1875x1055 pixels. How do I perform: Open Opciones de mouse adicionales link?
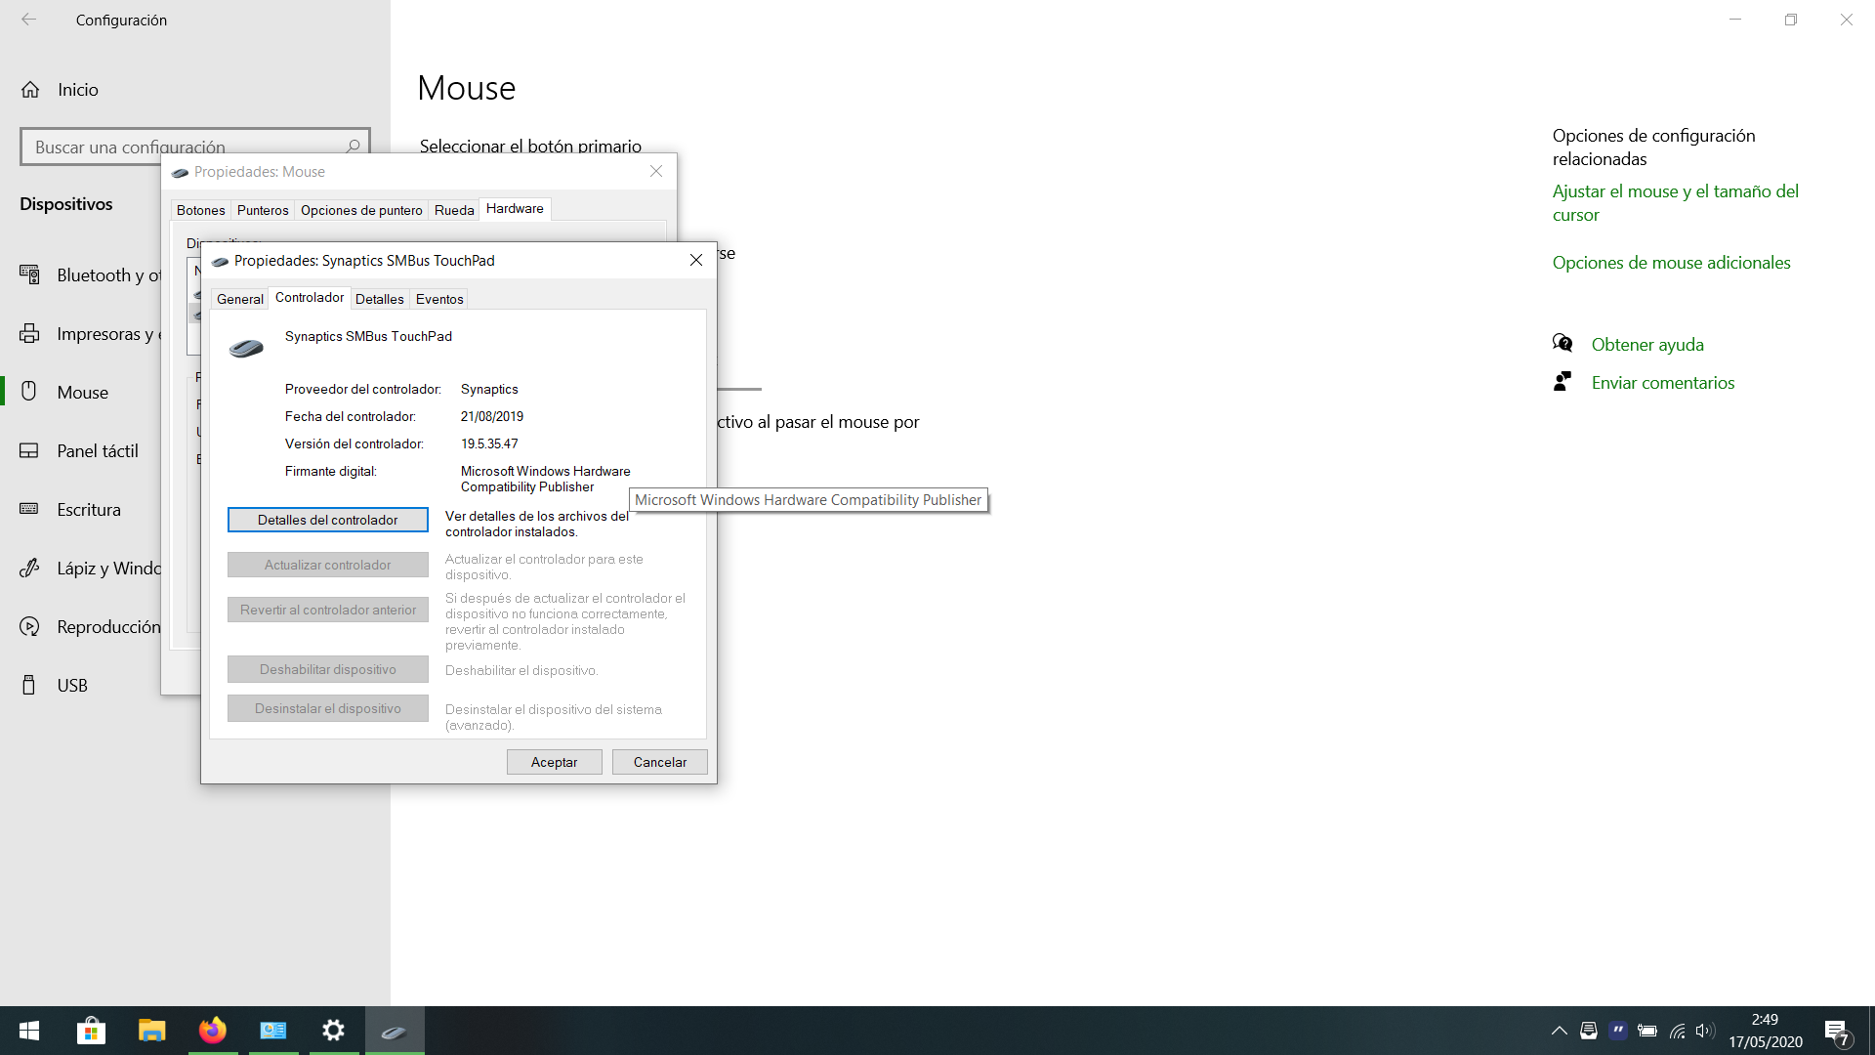(x=1672, y=262)
